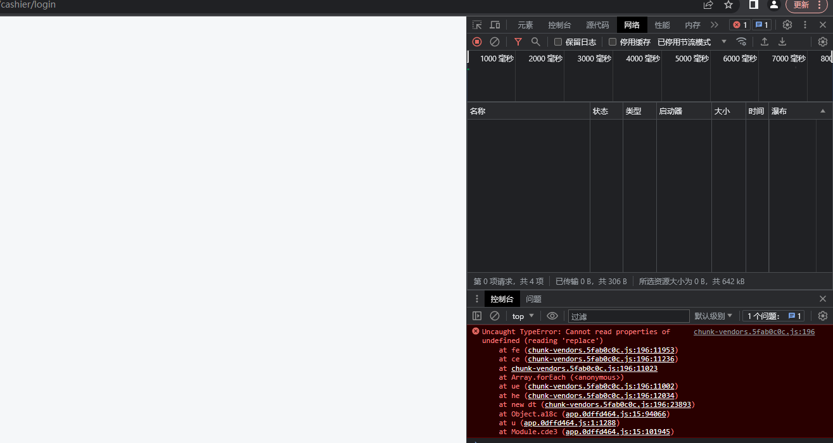Toggle the network filter funnel icon

pos(518,42)
